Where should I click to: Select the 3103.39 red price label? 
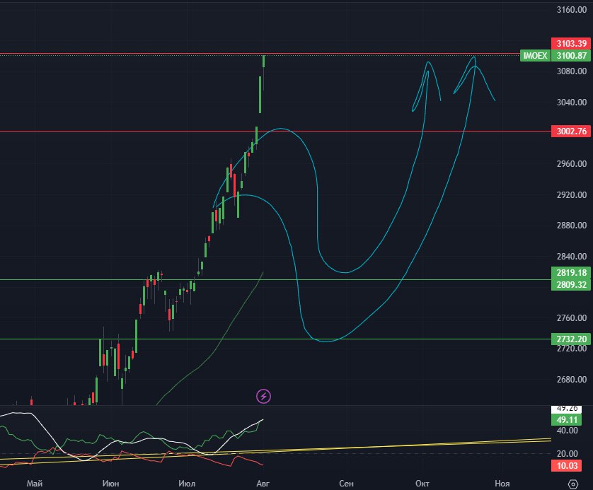pyautogui.click(x=571, y=44)
